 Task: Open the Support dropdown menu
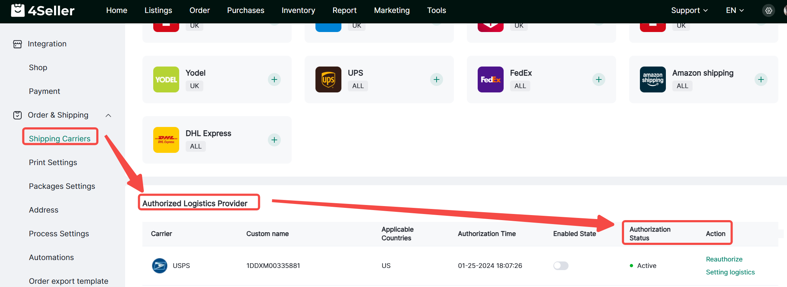[x=689, y=10]
